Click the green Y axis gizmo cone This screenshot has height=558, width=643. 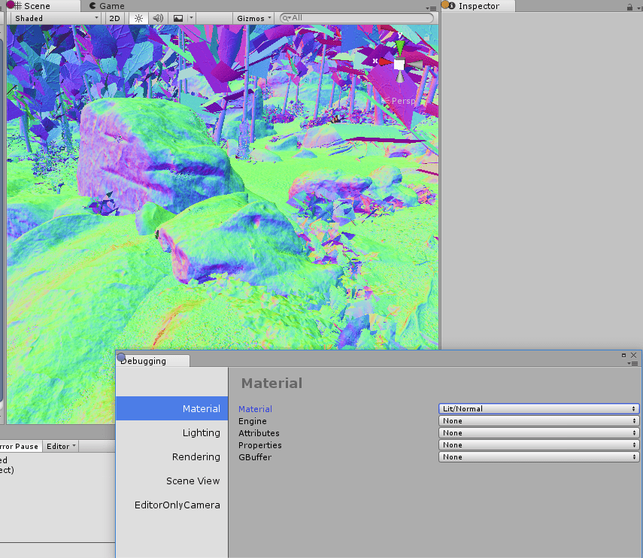click(x=400, y=47)
